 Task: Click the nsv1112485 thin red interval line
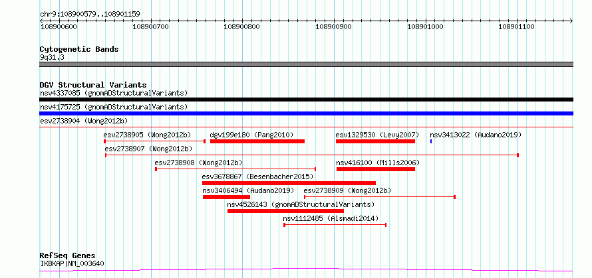point(335,225)
